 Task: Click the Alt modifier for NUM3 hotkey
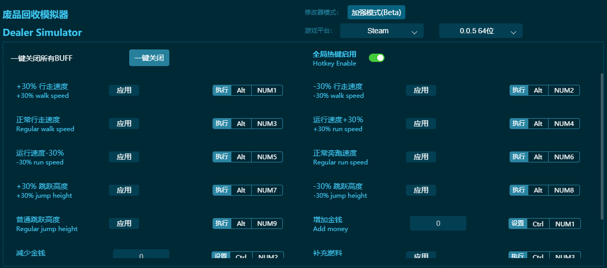coord(241,124)
